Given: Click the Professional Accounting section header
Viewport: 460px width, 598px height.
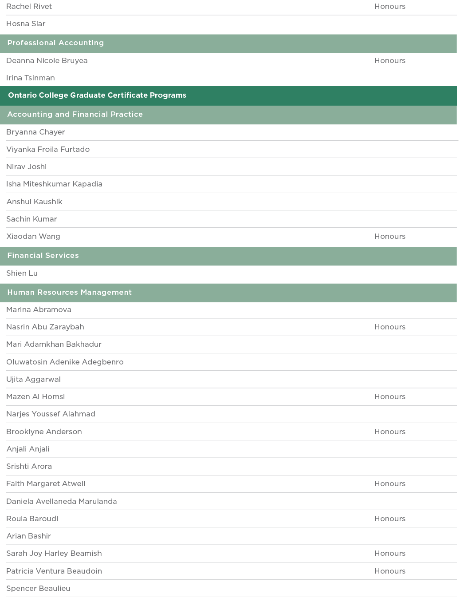Looking at the screenshot, I should tap(55, 43).
